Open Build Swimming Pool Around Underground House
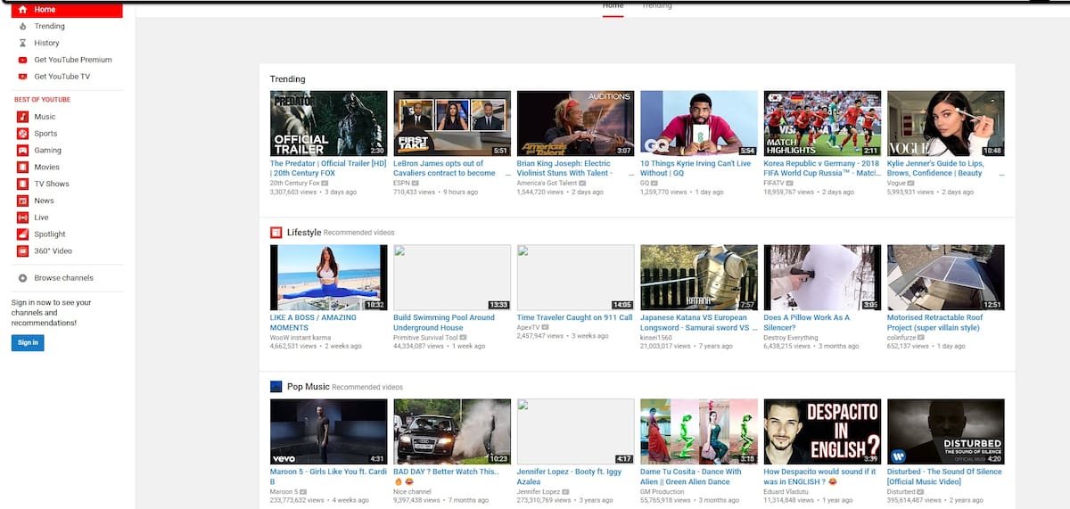Image resolution: width=1070 pixels, height=509 pixels. click(x=444, y=323)
